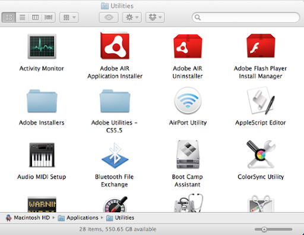Screen dimensions: 304x235
Task: Click the Quick Look eye button
Action: 109,17
